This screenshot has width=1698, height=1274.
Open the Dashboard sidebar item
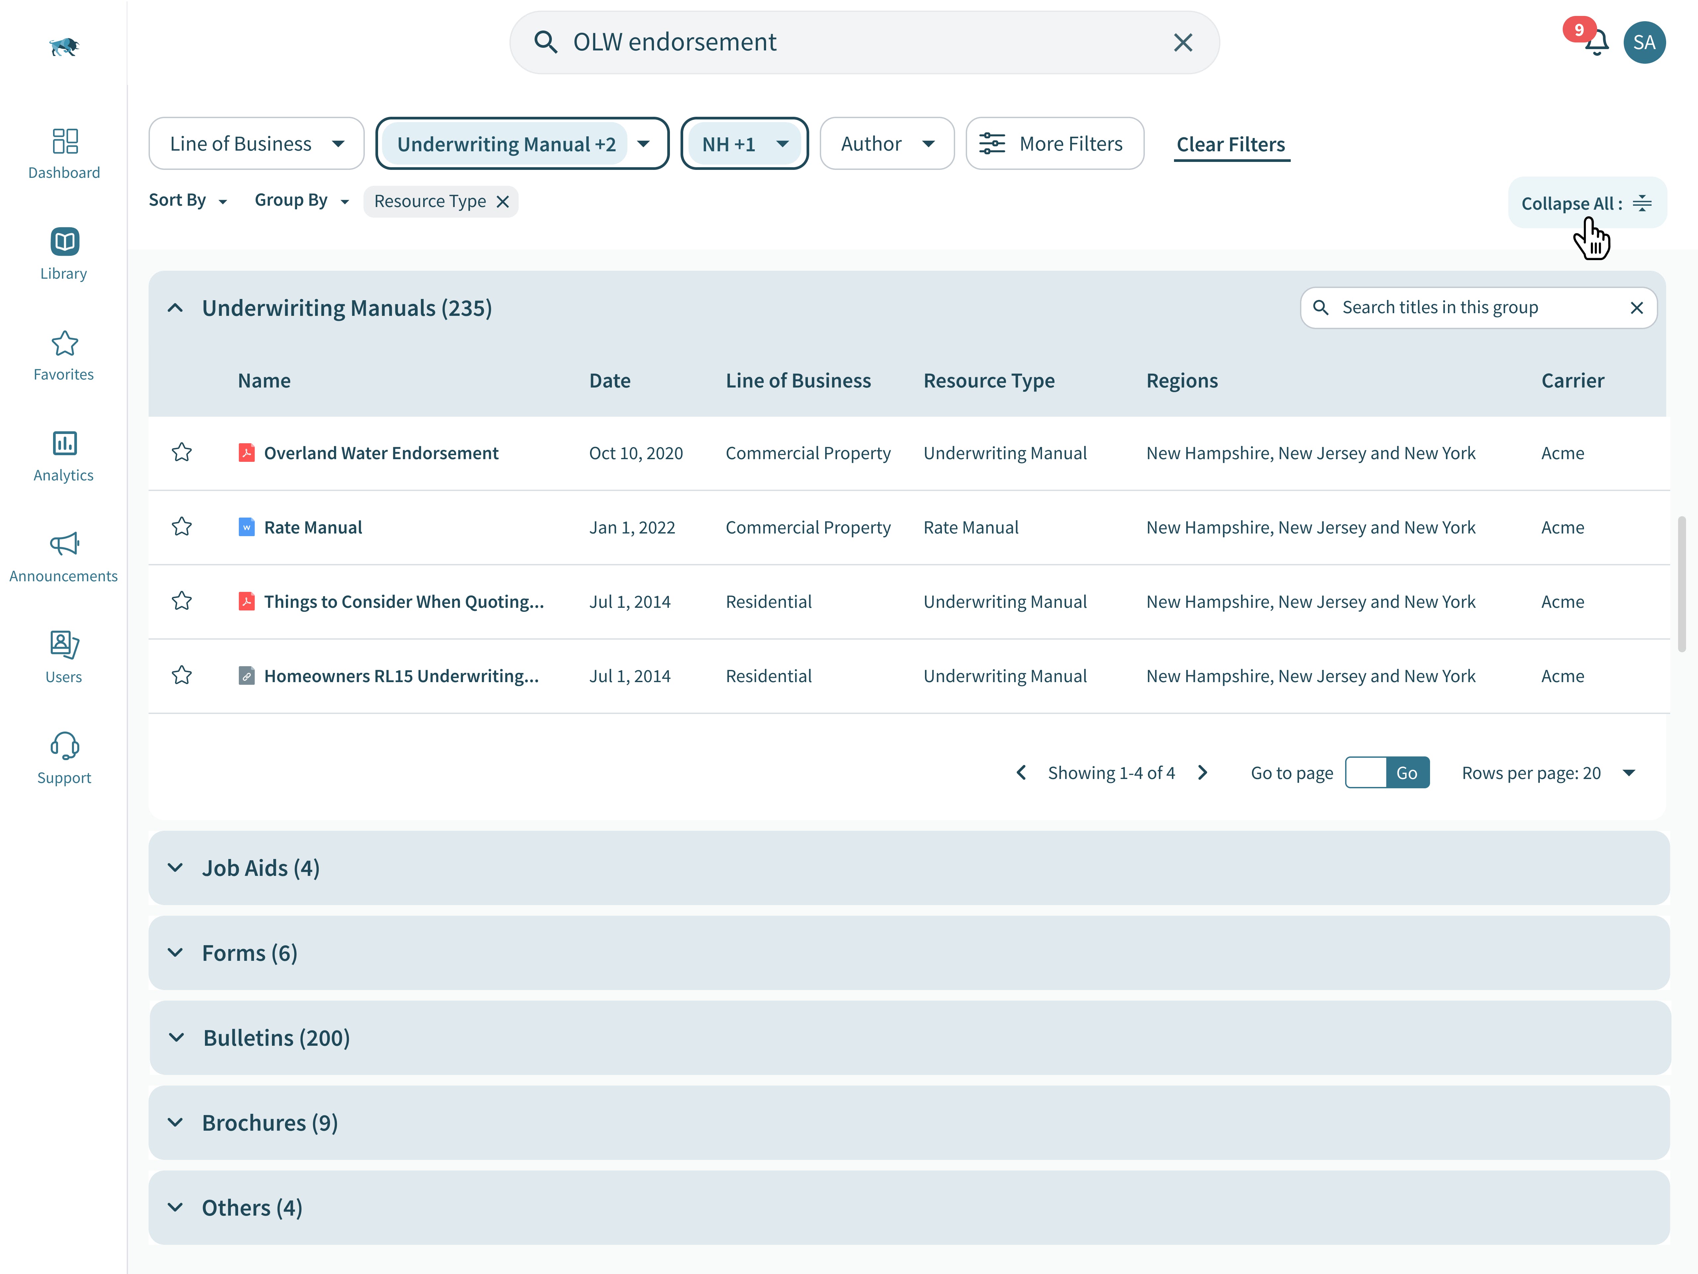tap(64, 154)
